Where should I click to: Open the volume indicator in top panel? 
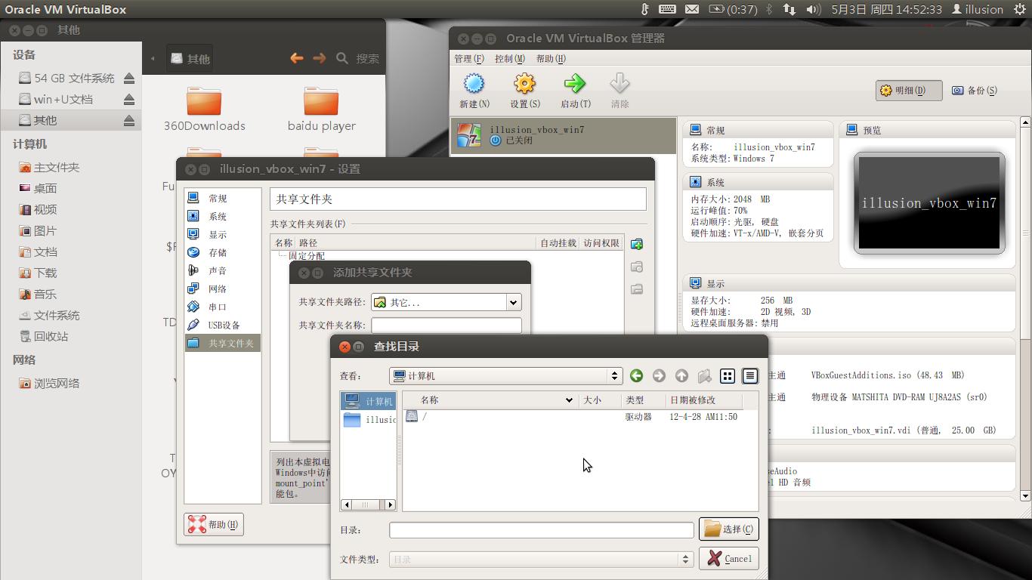(x=813, y=9)
